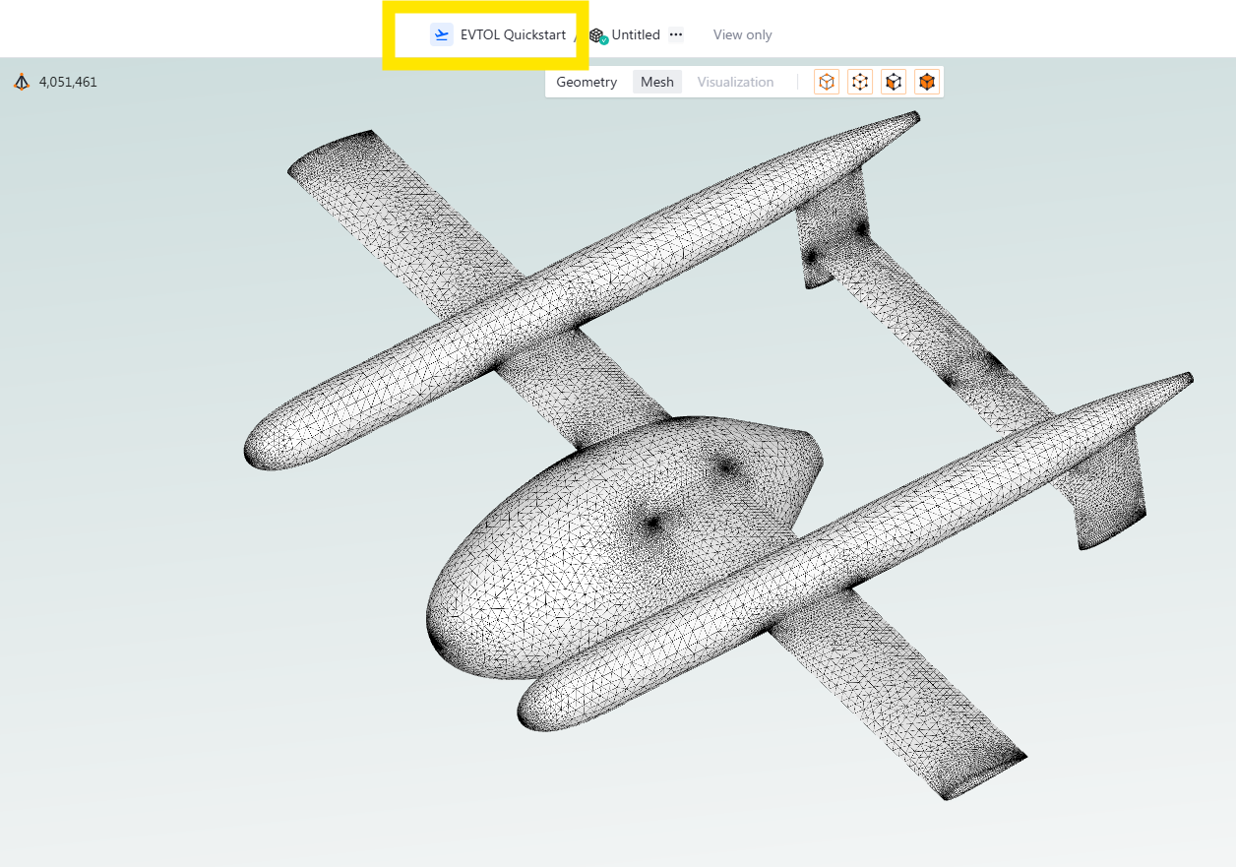Toggle the dotted-vertex cube display mode
The image size is (1236, 867).
(x=860, y=83)
